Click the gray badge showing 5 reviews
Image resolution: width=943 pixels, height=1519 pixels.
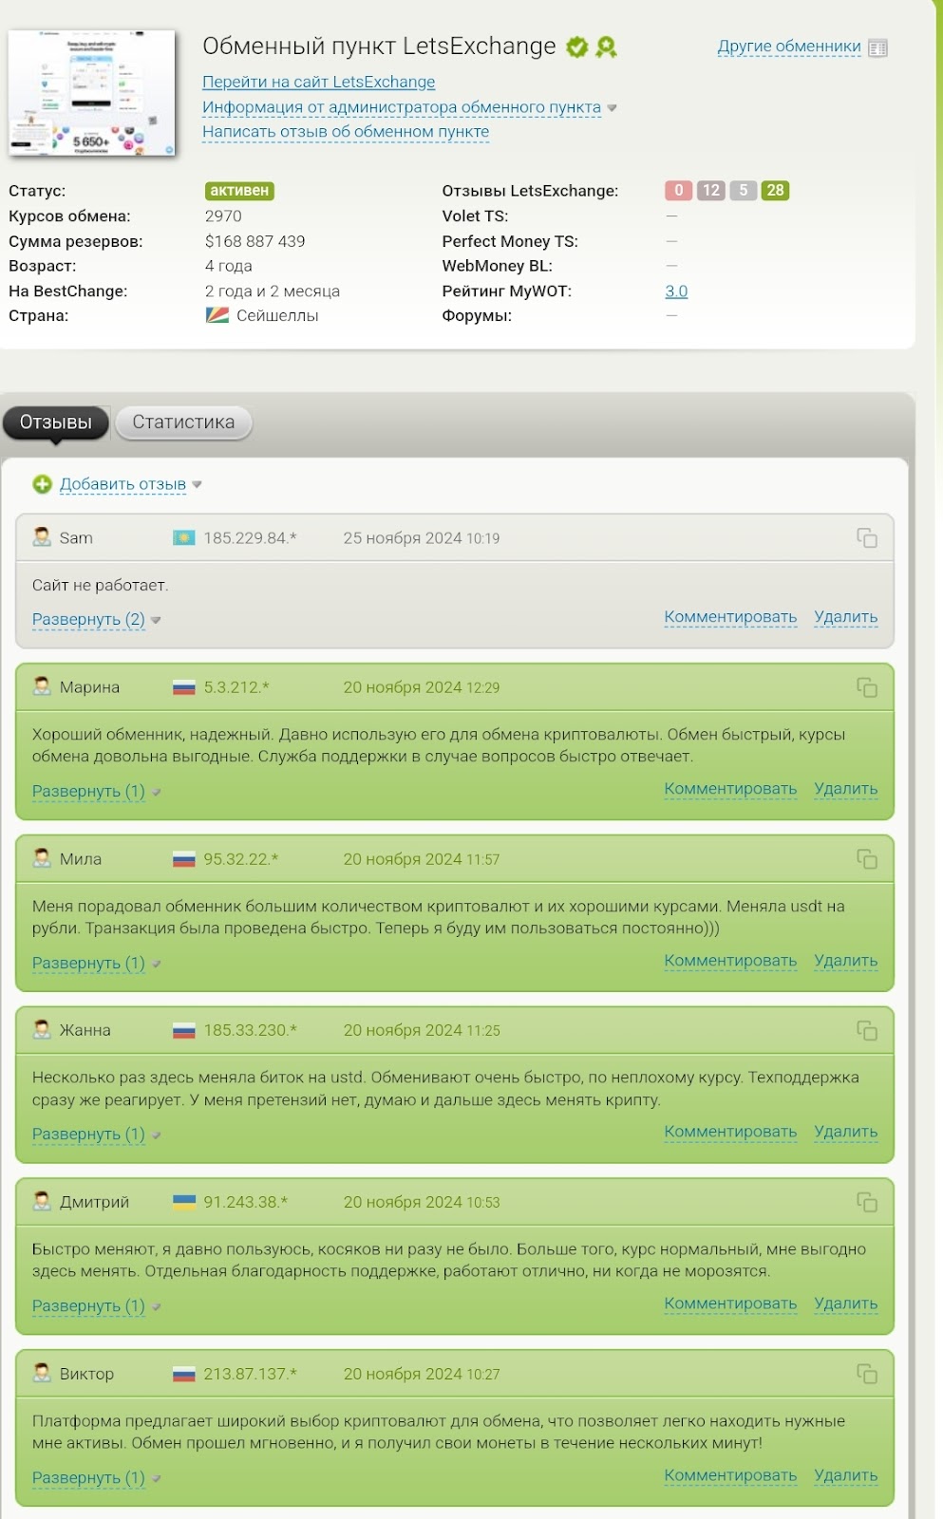744,190
